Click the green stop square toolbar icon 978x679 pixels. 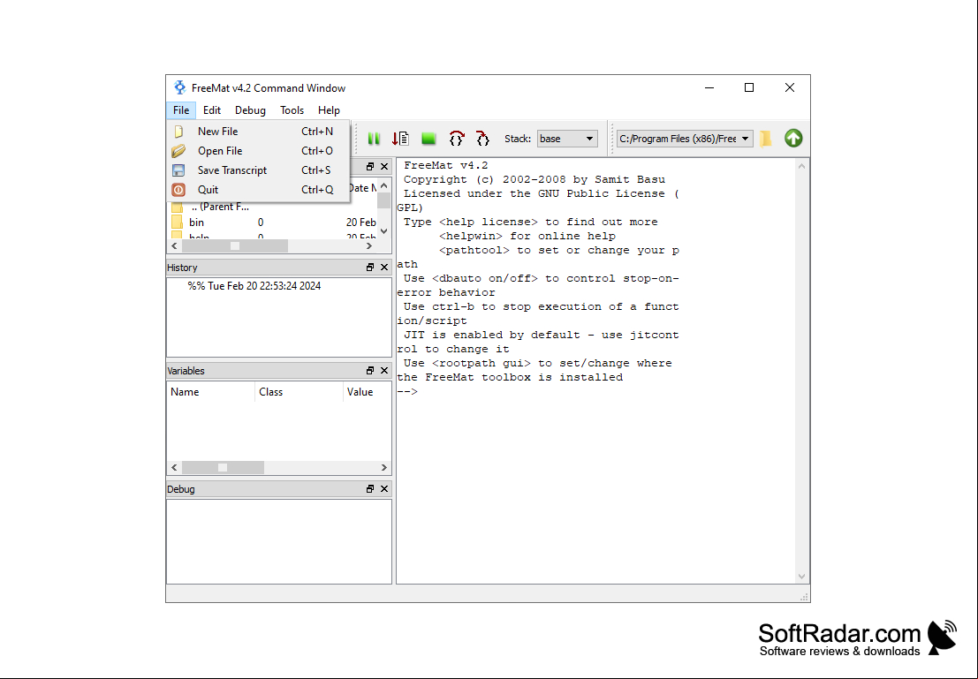click(x=428, y=139)
